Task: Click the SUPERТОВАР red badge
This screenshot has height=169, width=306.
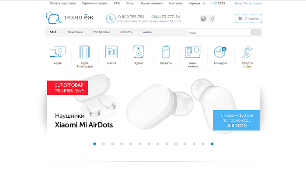Action: coord(67,88)
